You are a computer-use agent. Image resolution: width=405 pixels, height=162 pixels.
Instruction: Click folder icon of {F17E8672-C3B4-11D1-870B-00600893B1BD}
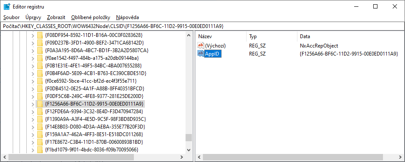(x=40, y=142)
